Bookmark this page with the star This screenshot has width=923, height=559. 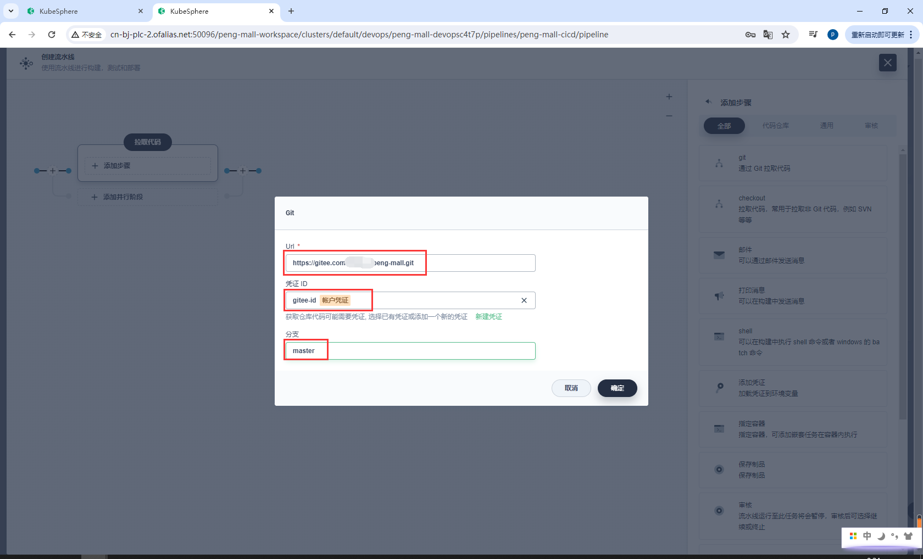(786, 35)
